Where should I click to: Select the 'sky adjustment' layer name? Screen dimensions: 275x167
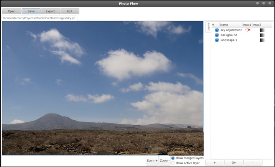click(x=231, y=30)
